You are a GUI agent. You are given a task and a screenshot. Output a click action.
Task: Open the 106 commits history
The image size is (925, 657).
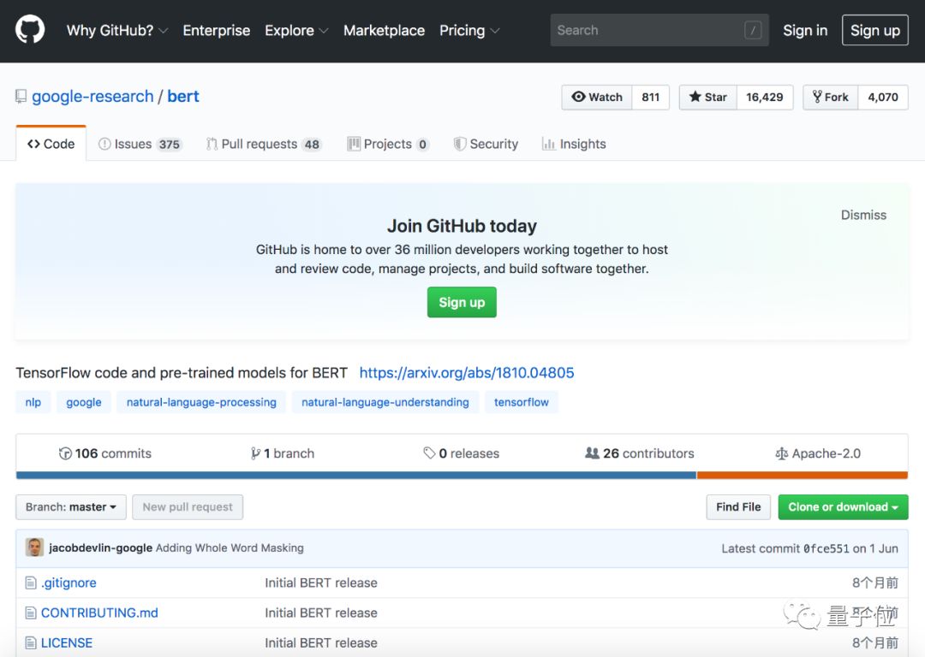point(104,453)
